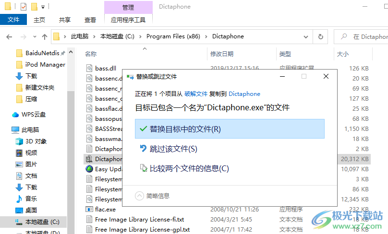Go up one folder level arrow
Screen dimensions: 388x234
pos(45,37)
